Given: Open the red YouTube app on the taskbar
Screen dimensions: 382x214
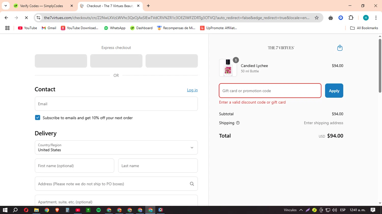Looking at the screenshot, I should [x=78, y=210].
